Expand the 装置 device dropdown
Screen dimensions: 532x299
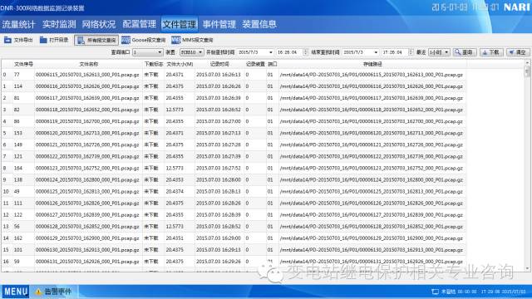tap(191, 52)
